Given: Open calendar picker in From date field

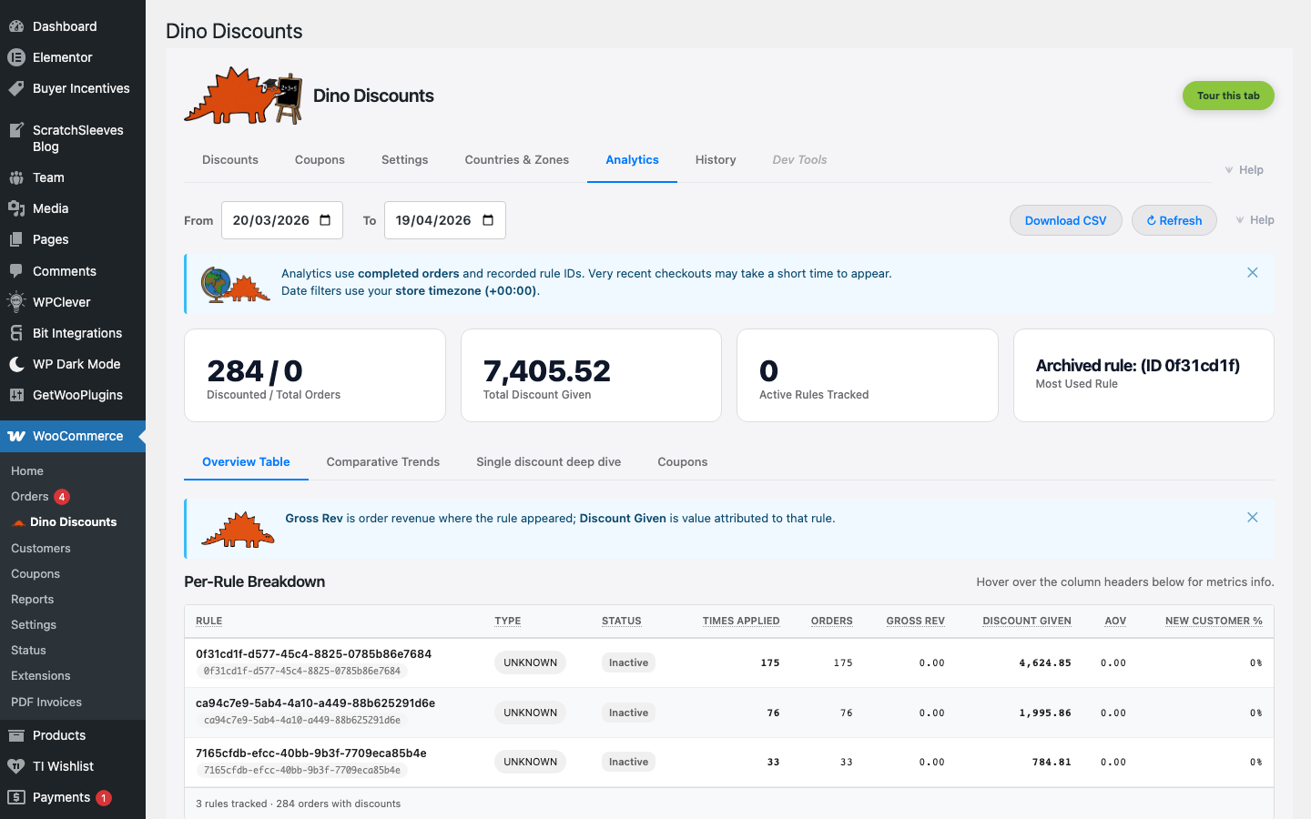Looking at the screenshot, I should (325, 220).
